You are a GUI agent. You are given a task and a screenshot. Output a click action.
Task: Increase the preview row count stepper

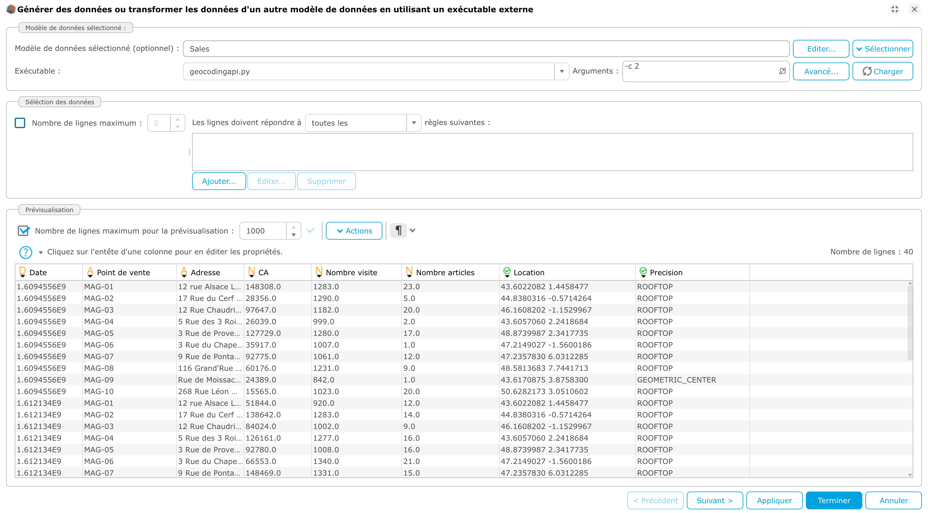point(294,227)
